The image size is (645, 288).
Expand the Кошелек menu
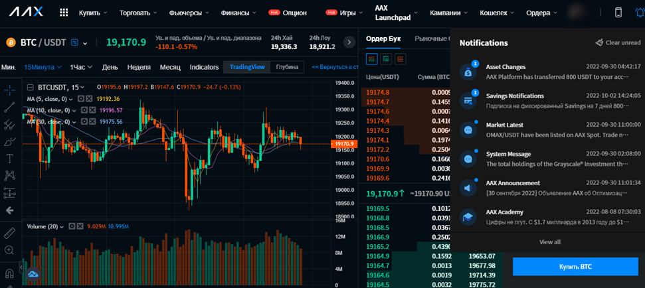click(497, 13)
